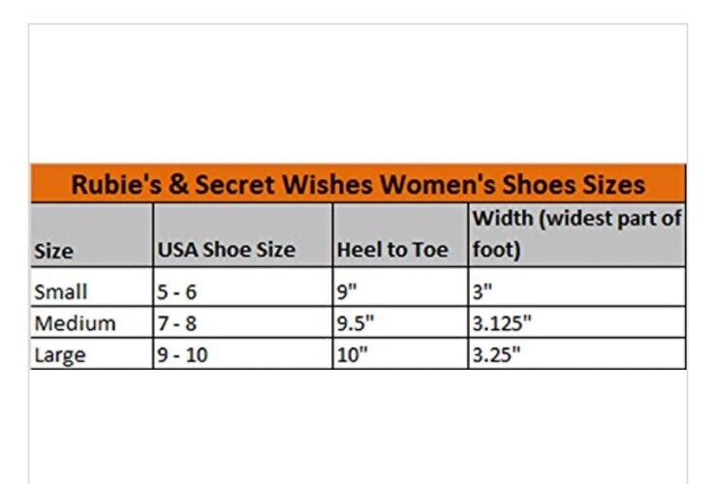Click the 3.125" width cell
Screen dimensions: 716x484
point(577,322)
